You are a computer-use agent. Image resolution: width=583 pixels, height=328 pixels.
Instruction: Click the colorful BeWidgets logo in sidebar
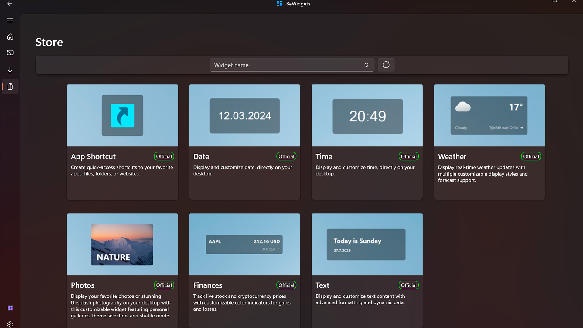(10, 308)
